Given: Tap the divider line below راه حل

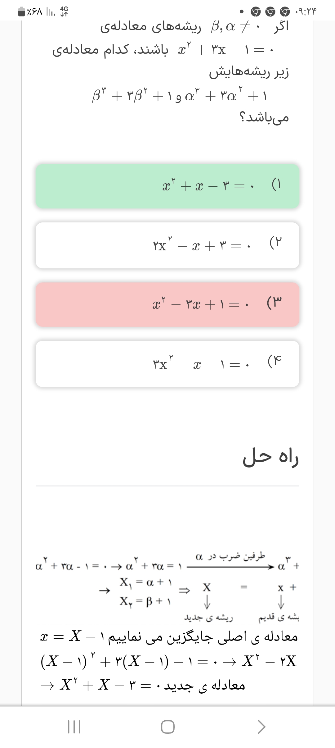Looking at the screenshot, I should 167,485.
